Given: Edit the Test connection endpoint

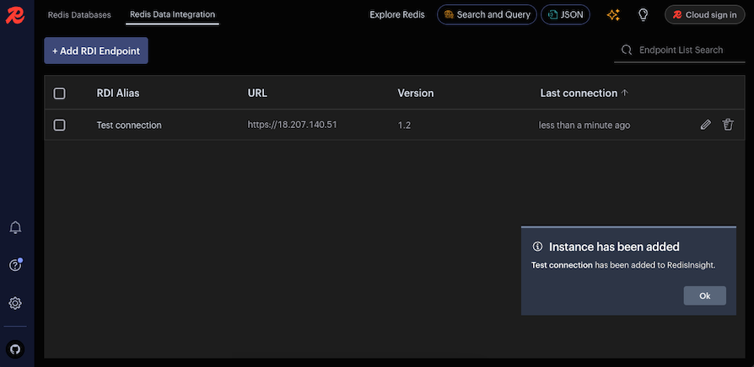Looking at the screenshot, I should pyautogui.click(x=705, y=125).
